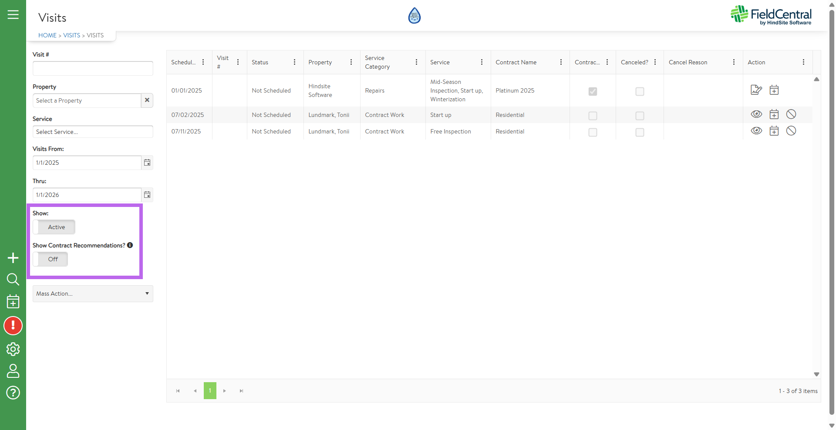View the Start up visit with eye icon
Image resolution: width=836 pixels, height=430 pixels.
[x=756, y=114]
